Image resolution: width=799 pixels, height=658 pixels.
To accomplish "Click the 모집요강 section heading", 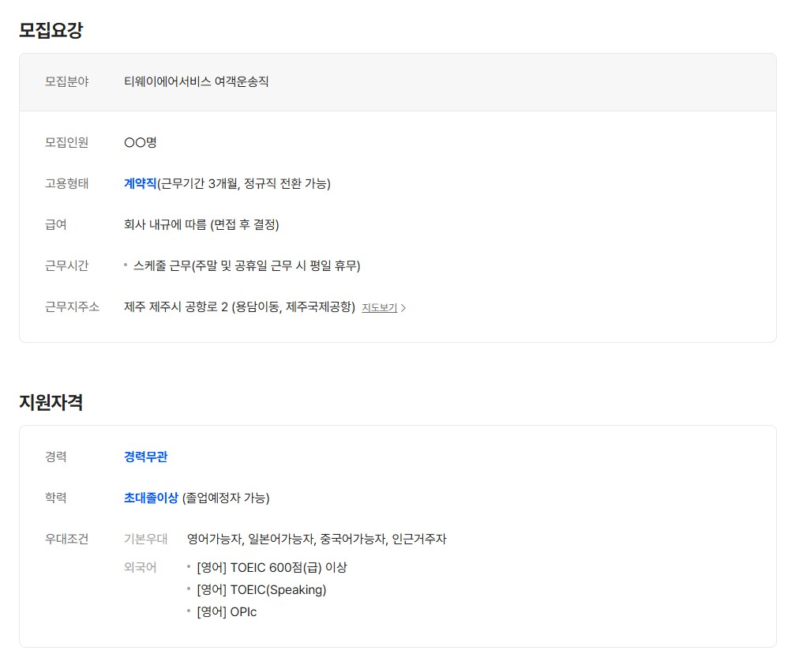I will pos(51,31).
